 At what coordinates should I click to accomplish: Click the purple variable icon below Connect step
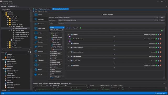[70, 37]
